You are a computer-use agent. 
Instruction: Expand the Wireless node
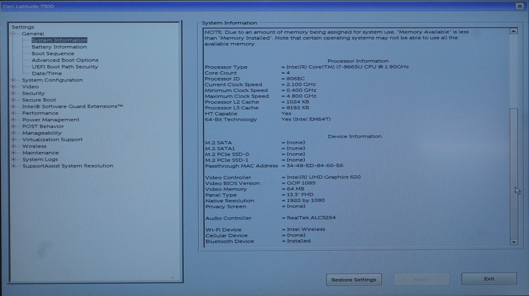tap(13, 146)
